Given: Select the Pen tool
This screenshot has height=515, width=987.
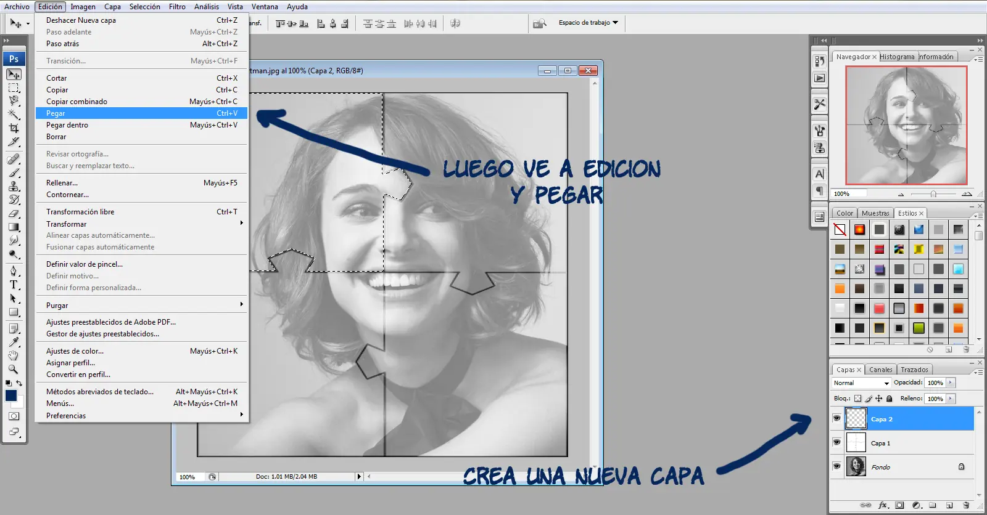Looking at the screenshot, I should coord(14,271).
